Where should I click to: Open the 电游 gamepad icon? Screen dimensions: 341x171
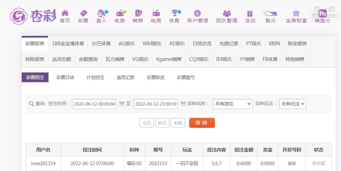(120, 13)
